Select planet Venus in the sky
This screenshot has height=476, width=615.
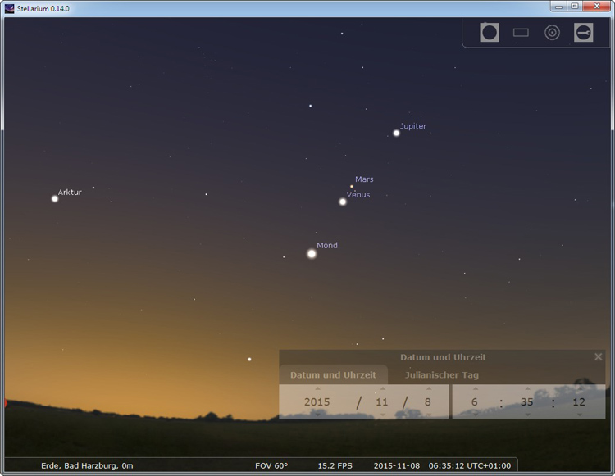pos(343,202)
